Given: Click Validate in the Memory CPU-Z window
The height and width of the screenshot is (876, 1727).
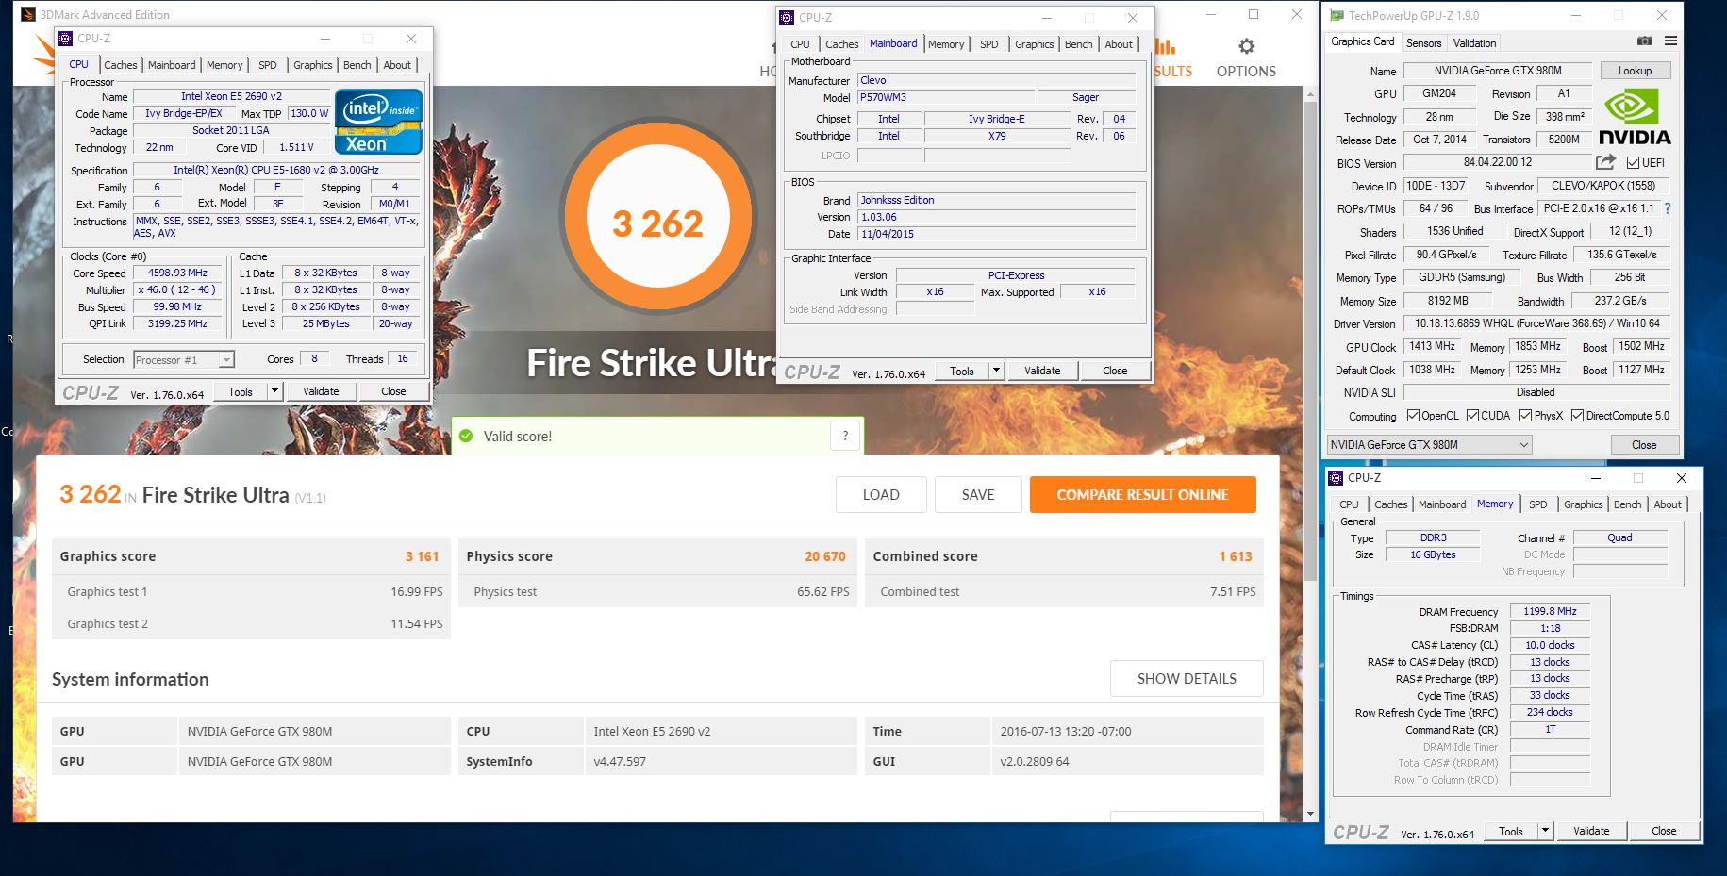Looking at the screenshot, I should [x=1591, y=831].
